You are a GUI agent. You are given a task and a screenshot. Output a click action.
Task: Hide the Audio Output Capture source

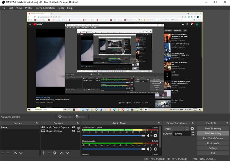[x=74, y=127]
